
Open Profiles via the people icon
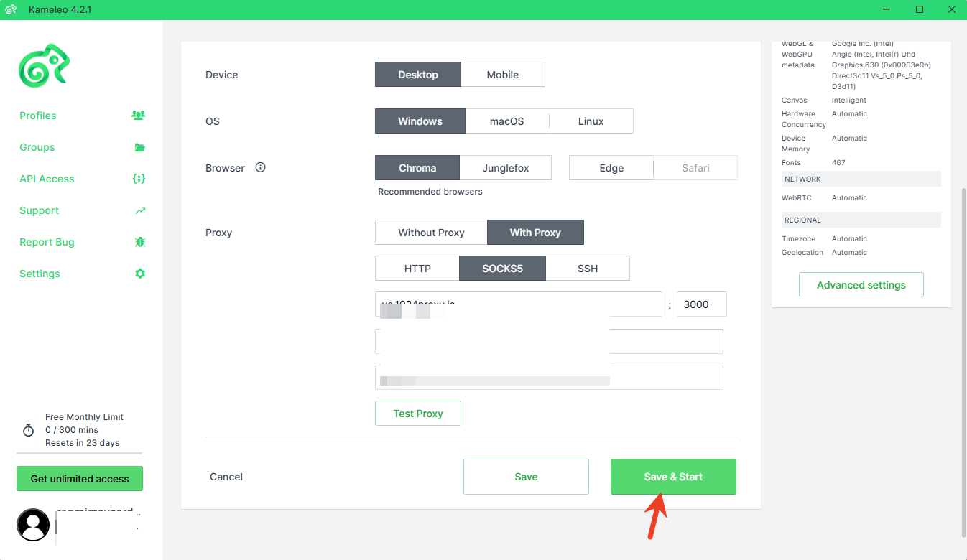click(139, 116)
